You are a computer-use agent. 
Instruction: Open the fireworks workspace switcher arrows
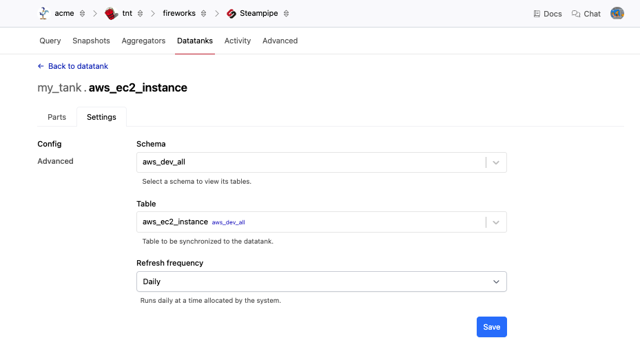pos(204,13)
